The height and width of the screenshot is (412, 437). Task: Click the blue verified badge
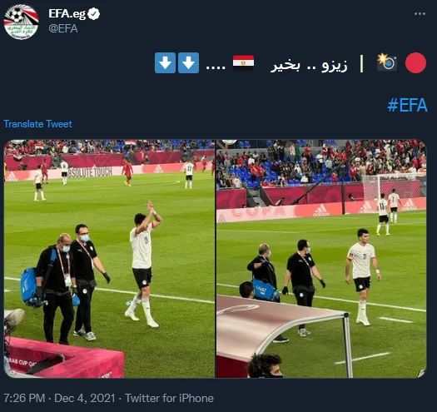93,13
